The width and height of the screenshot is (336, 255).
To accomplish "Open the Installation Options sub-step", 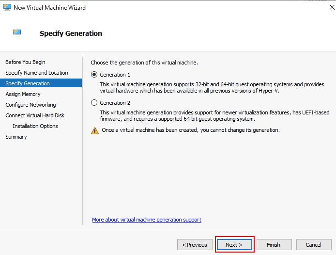I will [35, 126].
